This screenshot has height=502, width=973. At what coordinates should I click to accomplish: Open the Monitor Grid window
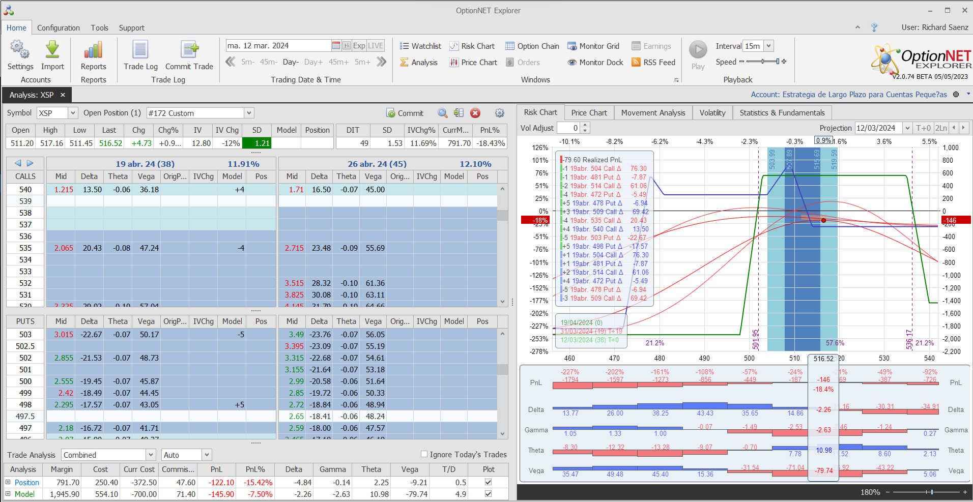pos(593,46)
